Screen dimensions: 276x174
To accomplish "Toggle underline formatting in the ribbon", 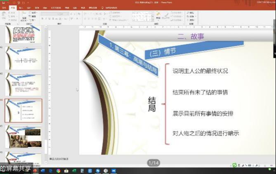I will coord(50,19).
